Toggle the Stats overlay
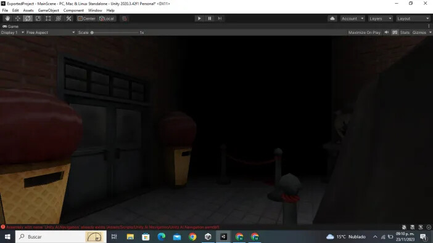Viewport: 433px width, 243px height. (x=405, y=33)
